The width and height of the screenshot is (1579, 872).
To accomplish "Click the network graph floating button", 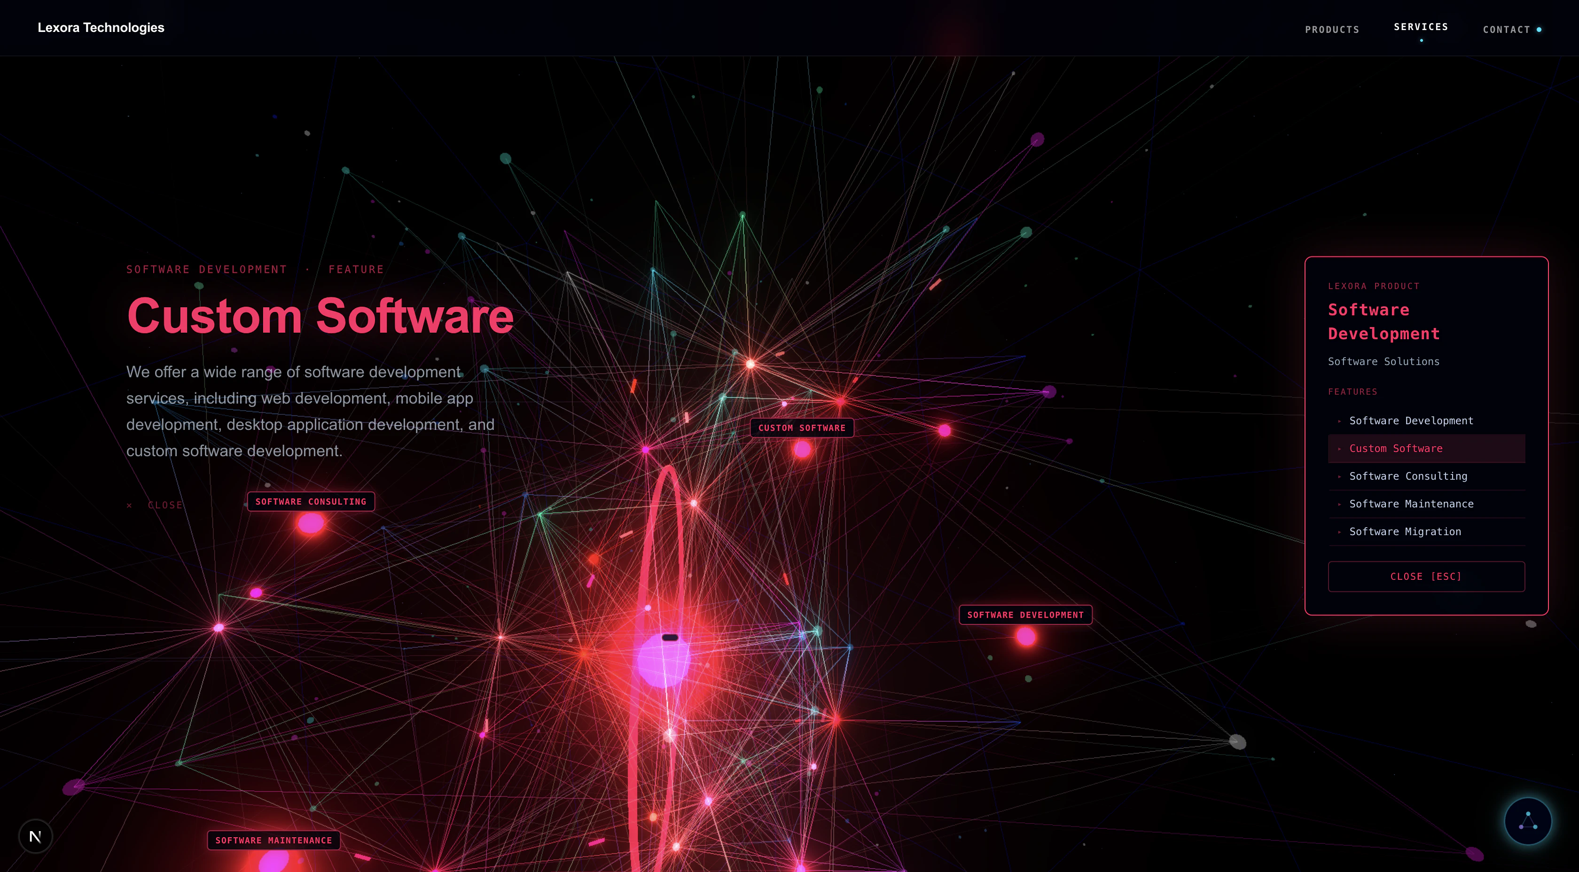I will tap(1527, 821).
